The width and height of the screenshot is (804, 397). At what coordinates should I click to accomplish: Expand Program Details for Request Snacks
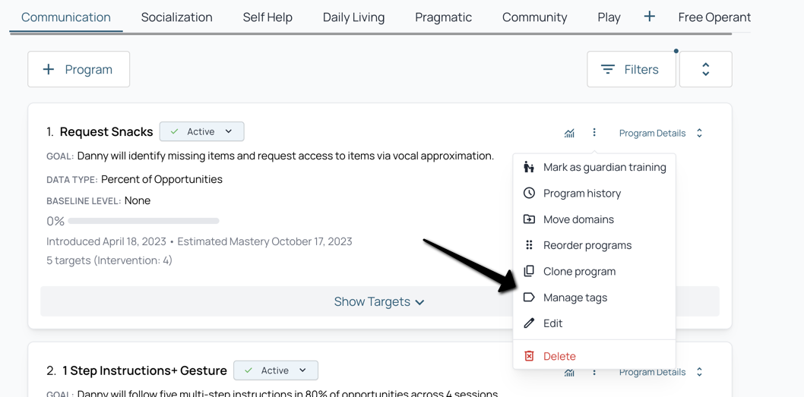click(x=660, y=133)
